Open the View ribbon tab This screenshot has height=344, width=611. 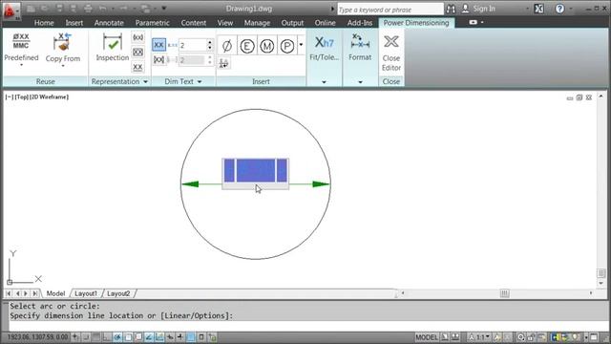(225, 23)
